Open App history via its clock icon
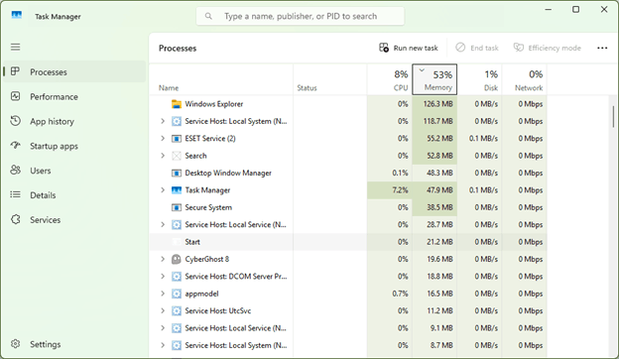The height and width of the screenshot is (359, 619). click(16, 121)
